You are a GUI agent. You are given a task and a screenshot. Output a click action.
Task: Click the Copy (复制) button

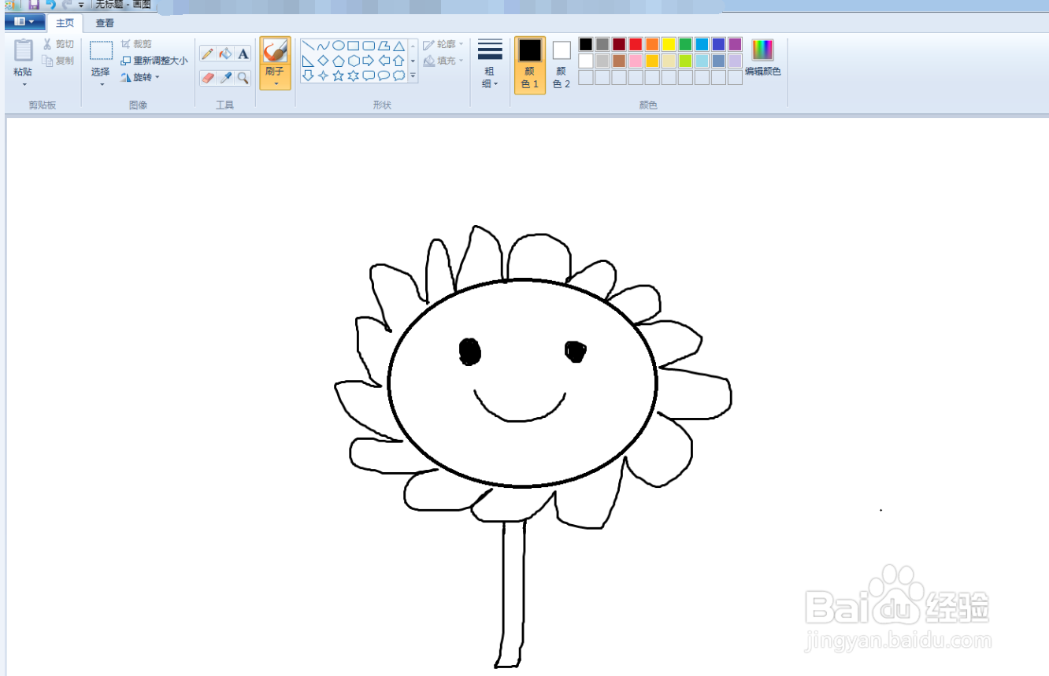tap(58, 61)
